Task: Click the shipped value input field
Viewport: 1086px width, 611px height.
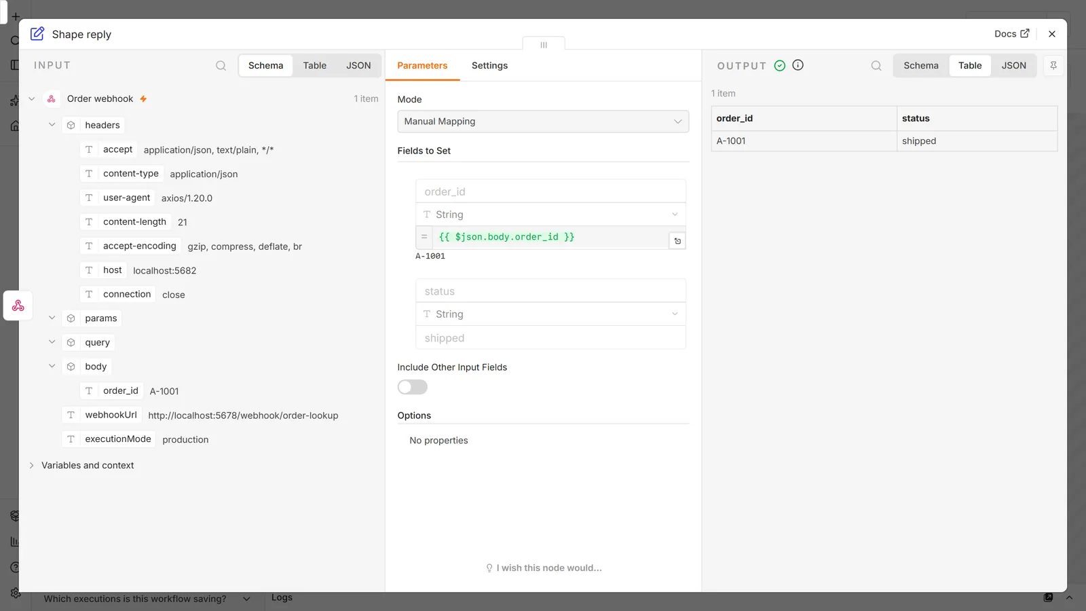Action: coord(550,338)
